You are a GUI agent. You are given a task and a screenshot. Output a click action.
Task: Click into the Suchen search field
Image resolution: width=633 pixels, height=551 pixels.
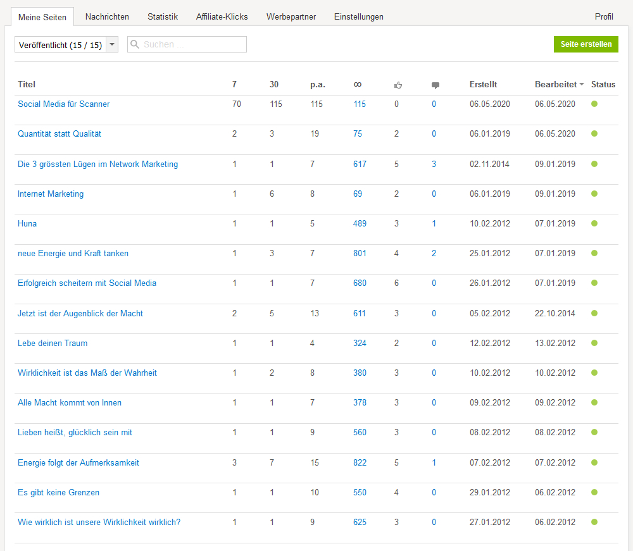(x=192, y=44)
